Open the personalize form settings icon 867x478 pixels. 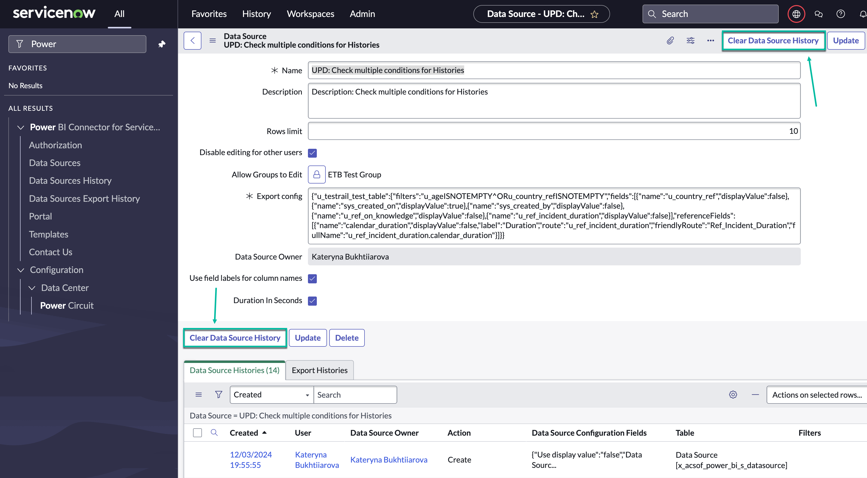[x=690, y=40]
